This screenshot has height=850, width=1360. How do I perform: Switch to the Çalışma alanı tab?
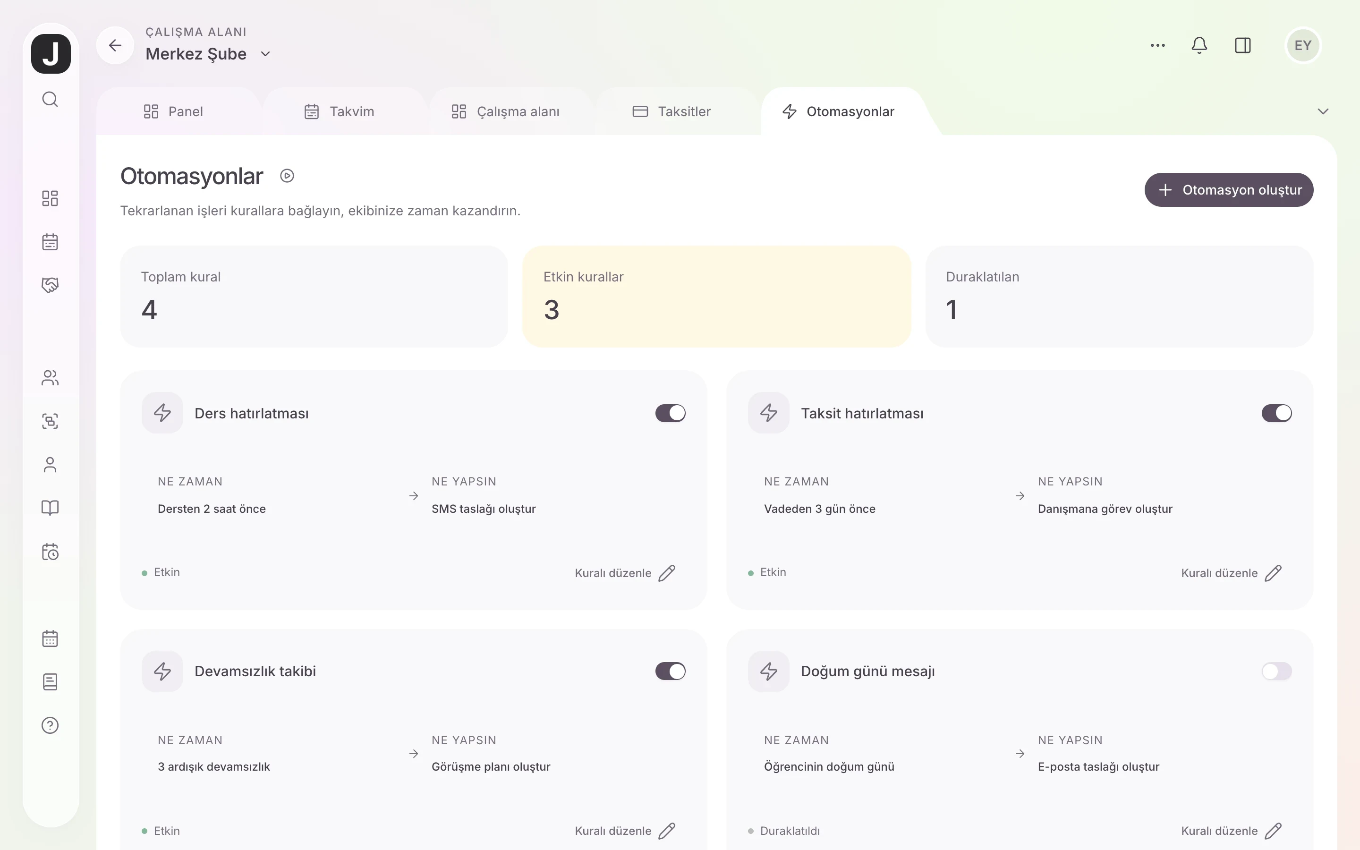[505, 111]
